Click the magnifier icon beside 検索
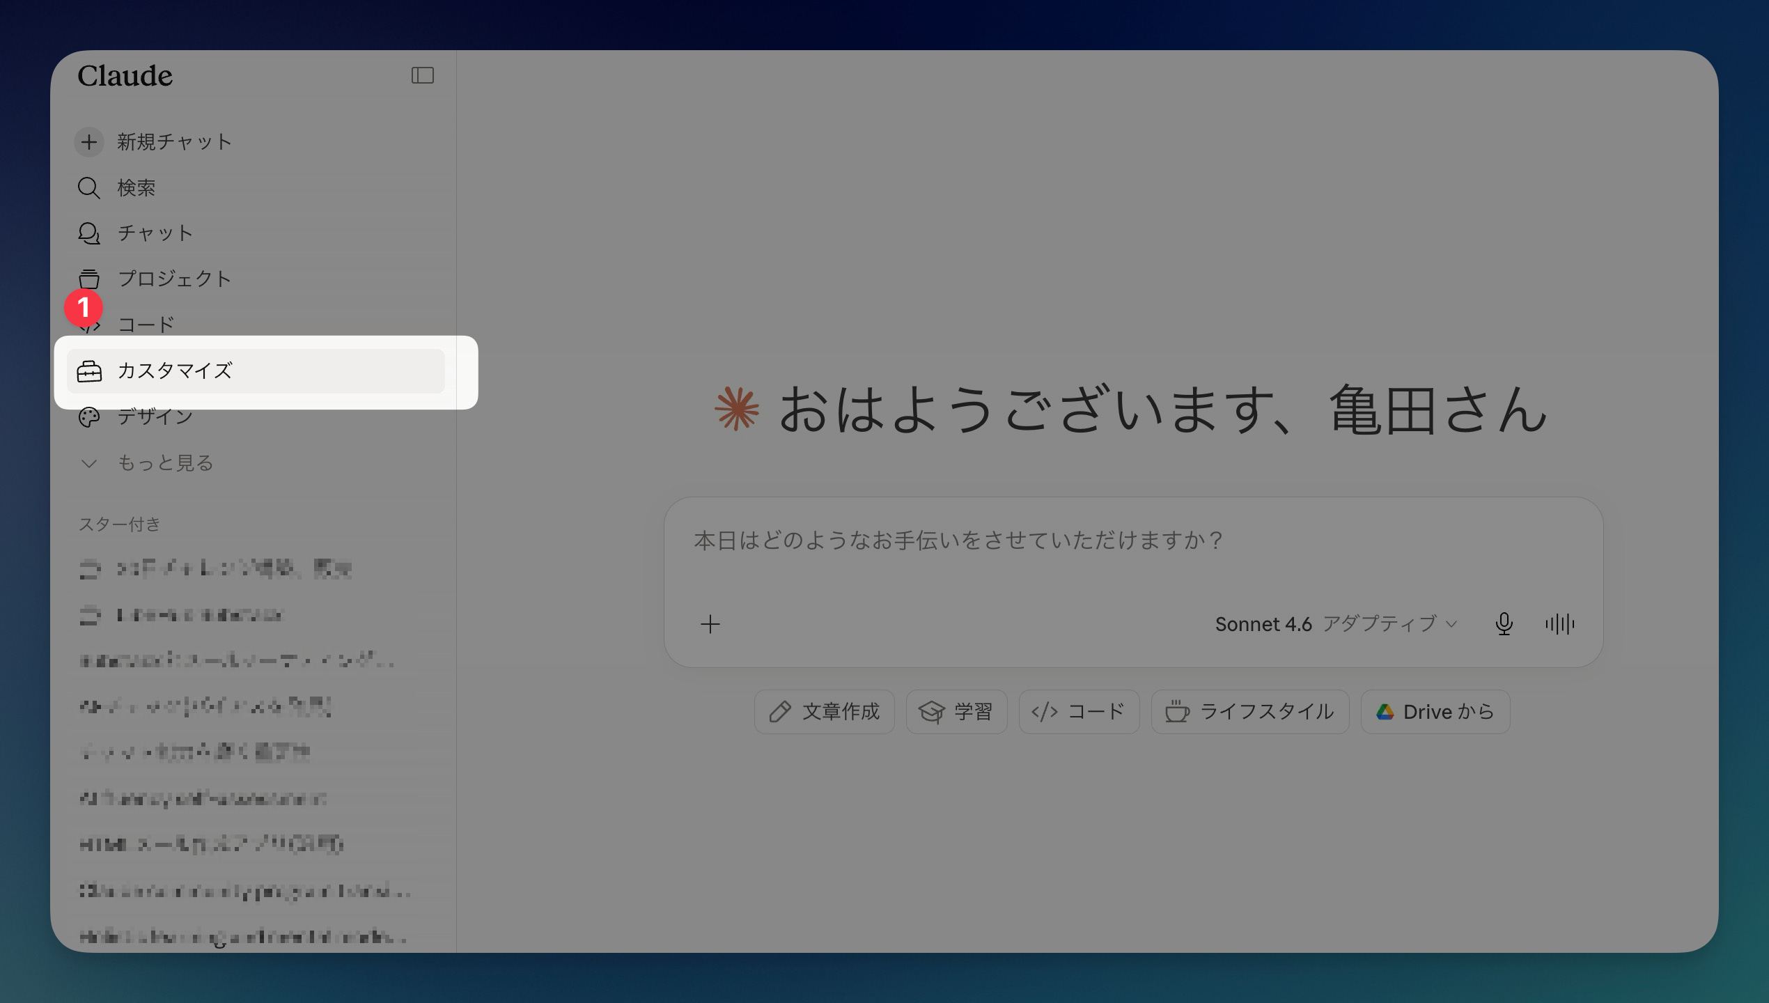 [x=88, y=188]
